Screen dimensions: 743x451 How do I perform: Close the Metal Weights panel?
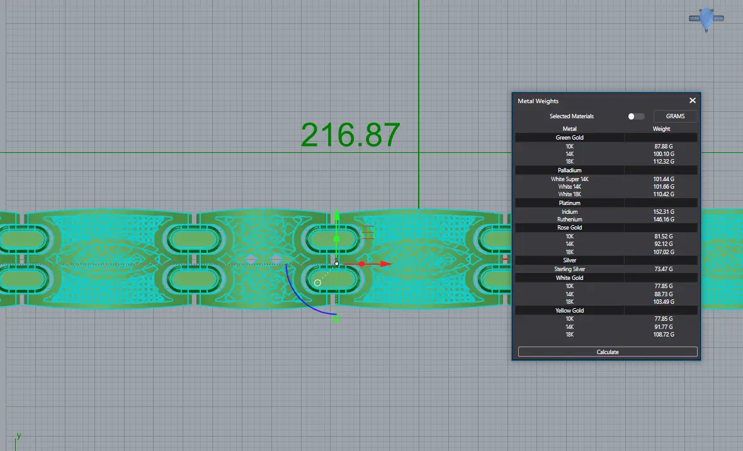point(693,101)
